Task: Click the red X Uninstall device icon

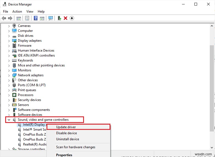Action: point(66,18)
